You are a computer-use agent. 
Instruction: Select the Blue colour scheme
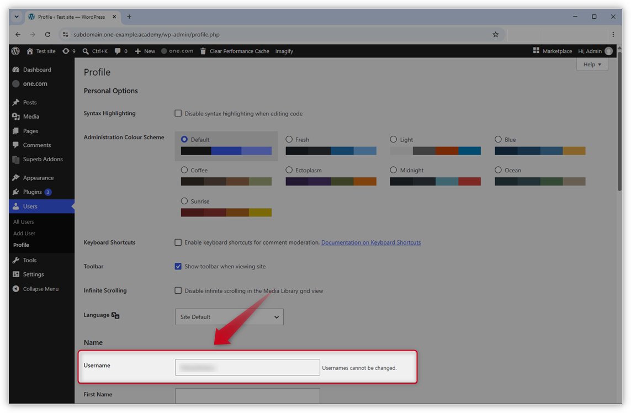point(498,139)
